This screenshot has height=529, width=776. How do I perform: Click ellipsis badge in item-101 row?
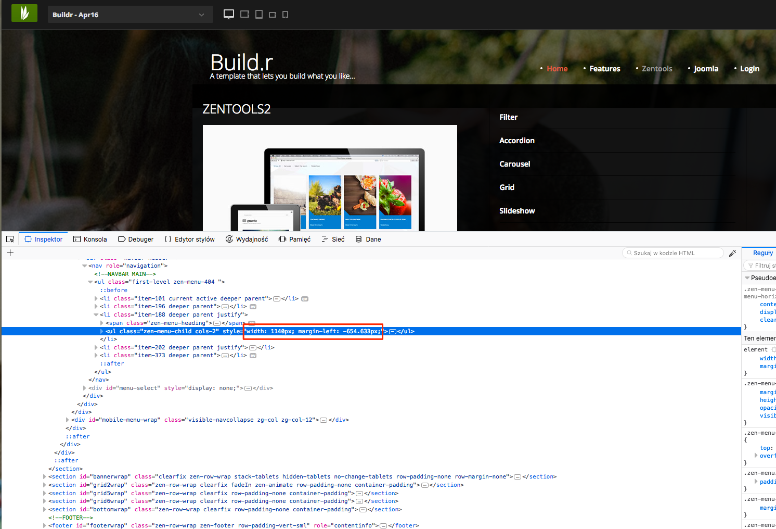pos(277,299)
